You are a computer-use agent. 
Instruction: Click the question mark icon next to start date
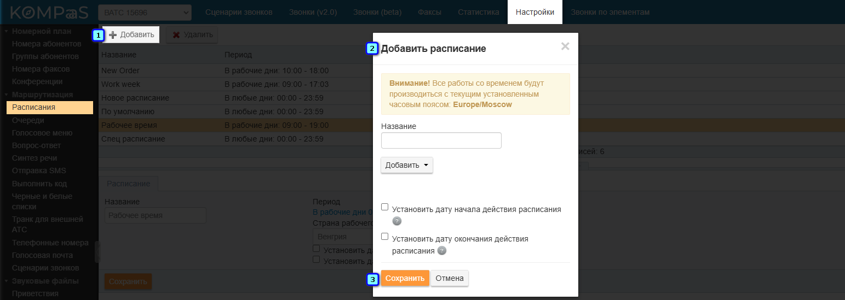pos(397,221)
